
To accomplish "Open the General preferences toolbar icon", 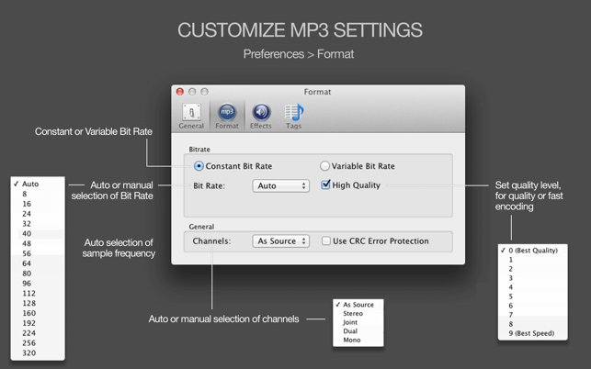I will [191, 116].
